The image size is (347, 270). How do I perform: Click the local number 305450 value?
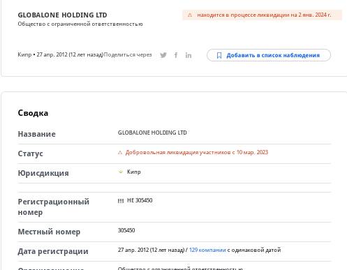(126, 230)
